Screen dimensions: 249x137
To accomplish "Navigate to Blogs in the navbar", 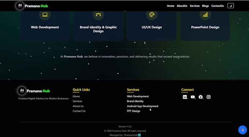I will 205,6.
